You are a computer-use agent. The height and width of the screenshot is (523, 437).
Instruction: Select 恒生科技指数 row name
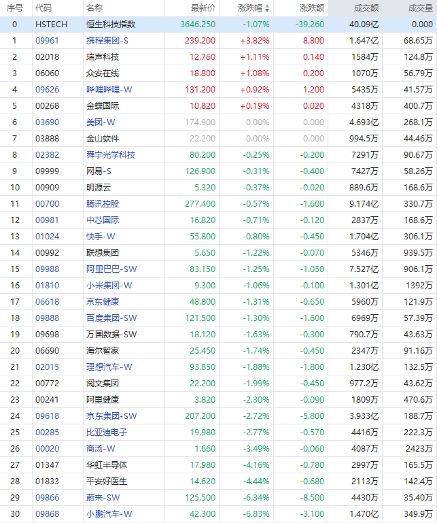pos(111,24)
